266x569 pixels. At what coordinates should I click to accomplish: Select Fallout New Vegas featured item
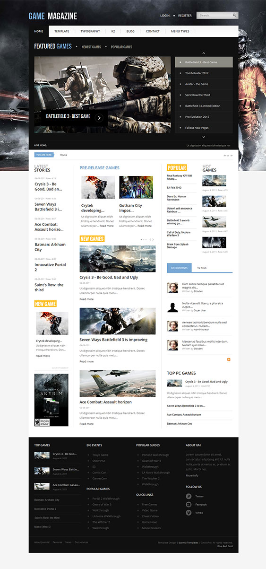click(x=204, y=127)
